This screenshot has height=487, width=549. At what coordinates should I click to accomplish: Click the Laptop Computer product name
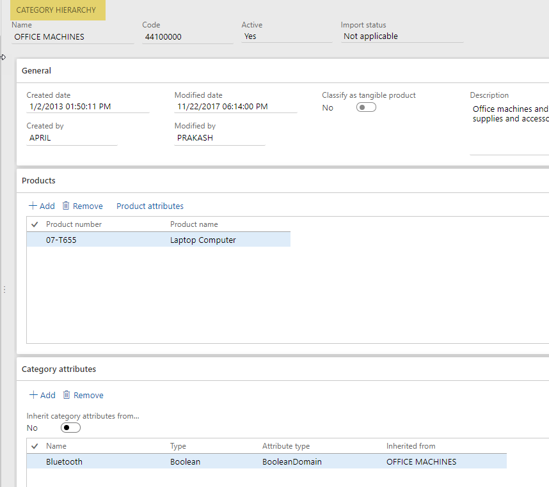coord(203,240)
